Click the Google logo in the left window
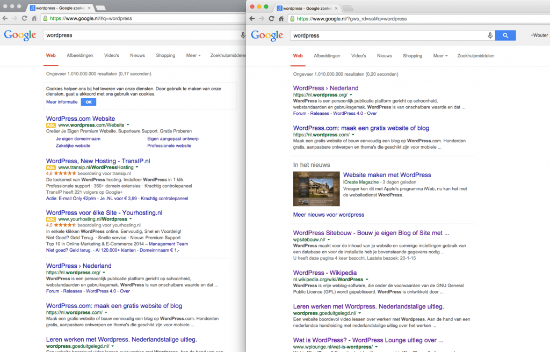Screen dimensions: 550x352 tap(20, 35)
